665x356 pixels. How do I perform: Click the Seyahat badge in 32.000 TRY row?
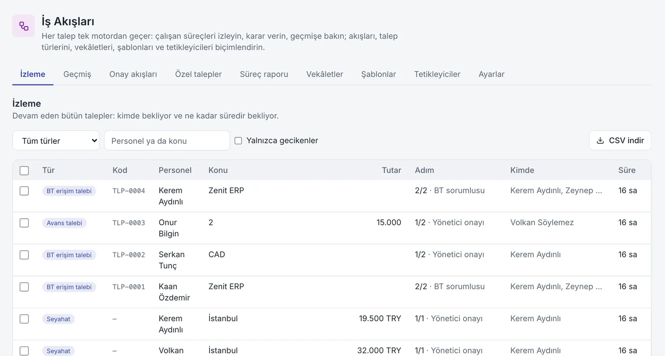[x=58, y=351]
